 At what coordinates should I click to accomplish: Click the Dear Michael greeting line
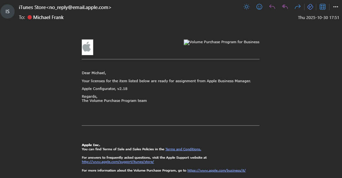click(94, 73)
